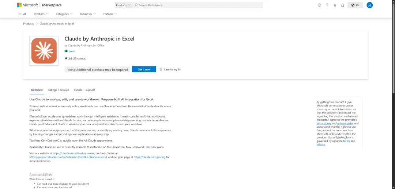Click the 'App capabilities' heading
Screen dimensions: 395x189
pyautogui.click(x=41, y=175)
